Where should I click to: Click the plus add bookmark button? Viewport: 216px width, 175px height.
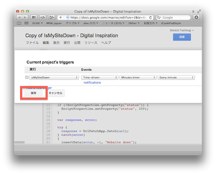click(60, 17)
